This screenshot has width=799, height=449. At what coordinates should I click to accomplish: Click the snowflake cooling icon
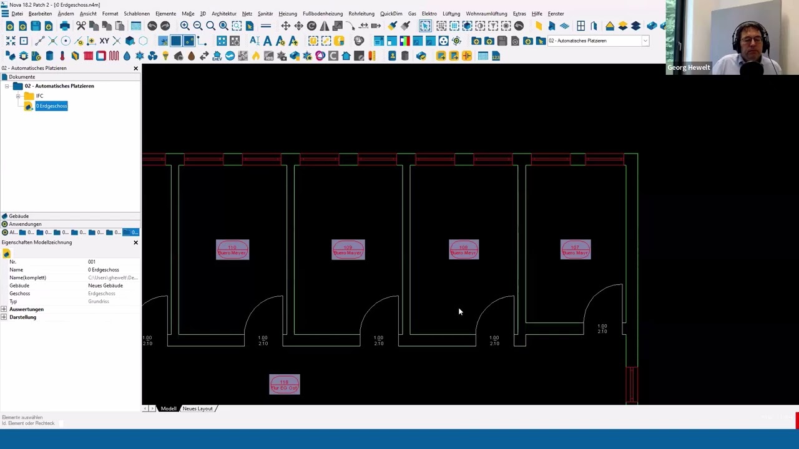click(x=140, y=56)
